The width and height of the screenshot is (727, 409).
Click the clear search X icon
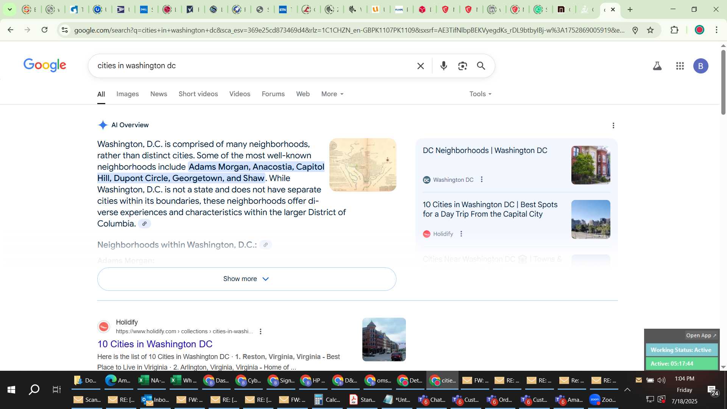pos(420,66)
